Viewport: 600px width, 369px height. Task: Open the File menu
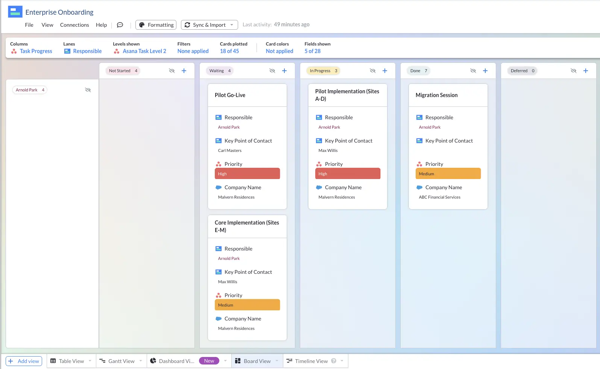[x=29, y=25]
